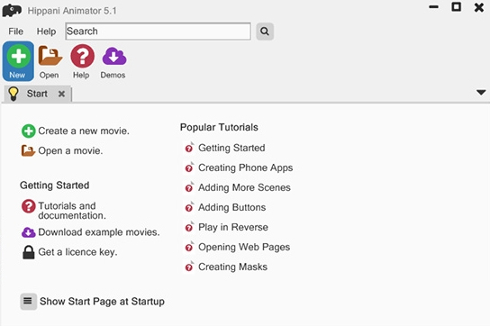
Task: Click help icon beside Adding Buttons
Action: click(x=189, y=207)
